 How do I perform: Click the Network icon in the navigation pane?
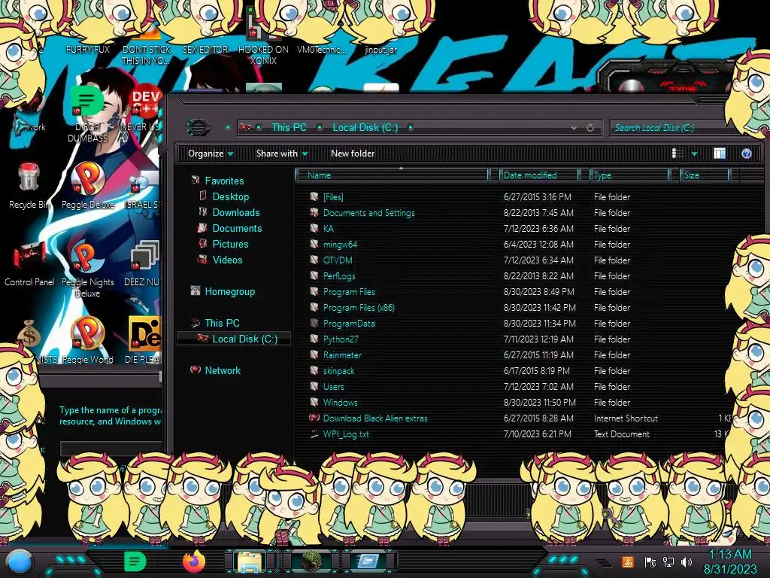click(x=195, y=370)
